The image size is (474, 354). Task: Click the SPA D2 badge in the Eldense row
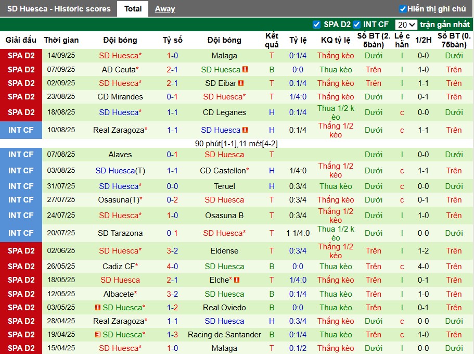click(x=21, y=251)
